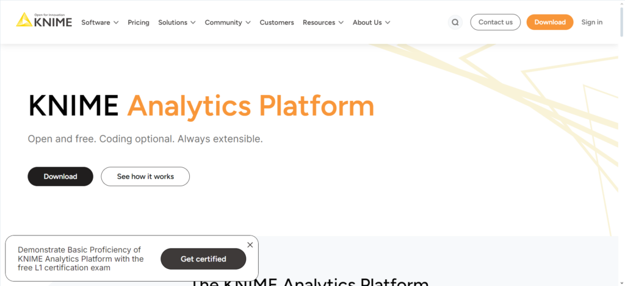The image size is (625, 286).
Task: Open the Community menu label
Action: 223,23
